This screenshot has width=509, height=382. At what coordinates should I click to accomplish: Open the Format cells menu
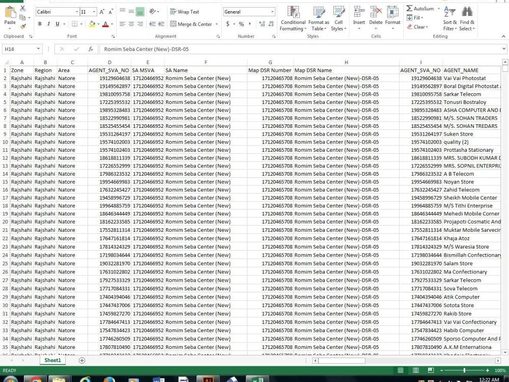point(392,18)
